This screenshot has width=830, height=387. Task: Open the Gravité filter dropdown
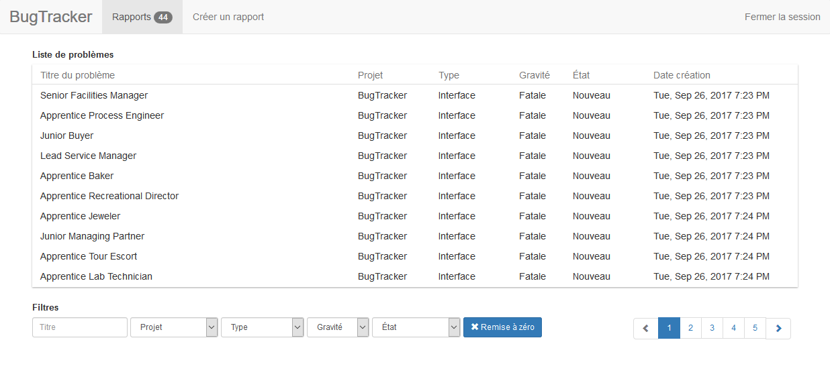point(338,327)
